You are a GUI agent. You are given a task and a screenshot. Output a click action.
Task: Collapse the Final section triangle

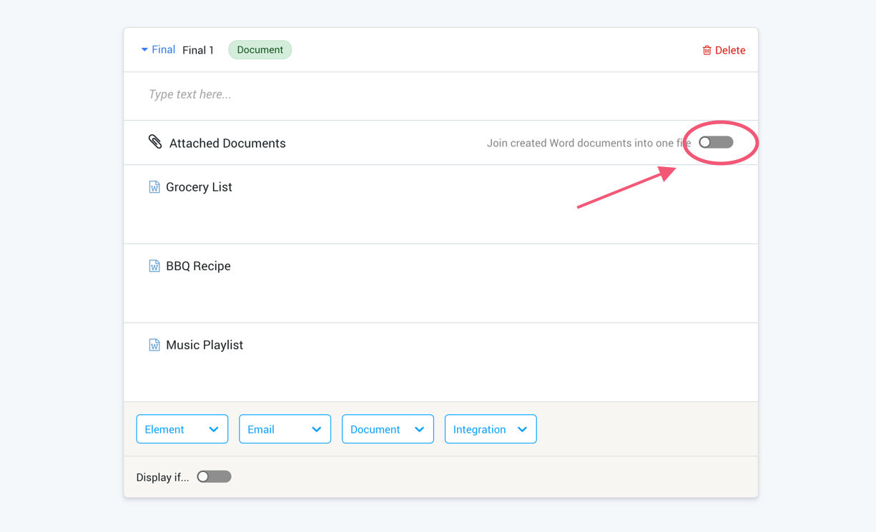(144, 50)
